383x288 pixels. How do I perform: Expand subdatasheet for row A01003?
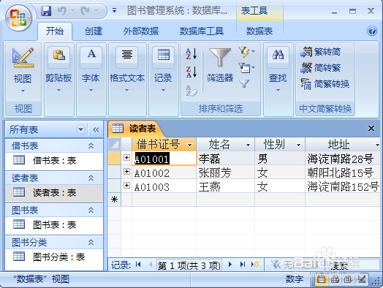click(x=126, y=186)
